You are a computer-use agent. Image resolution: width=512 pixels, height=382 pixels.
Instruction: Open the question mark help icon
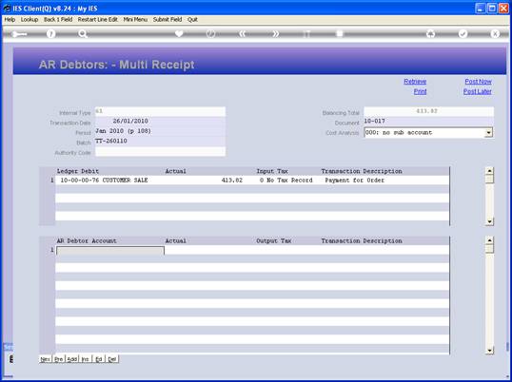click(x=50, y=34)
